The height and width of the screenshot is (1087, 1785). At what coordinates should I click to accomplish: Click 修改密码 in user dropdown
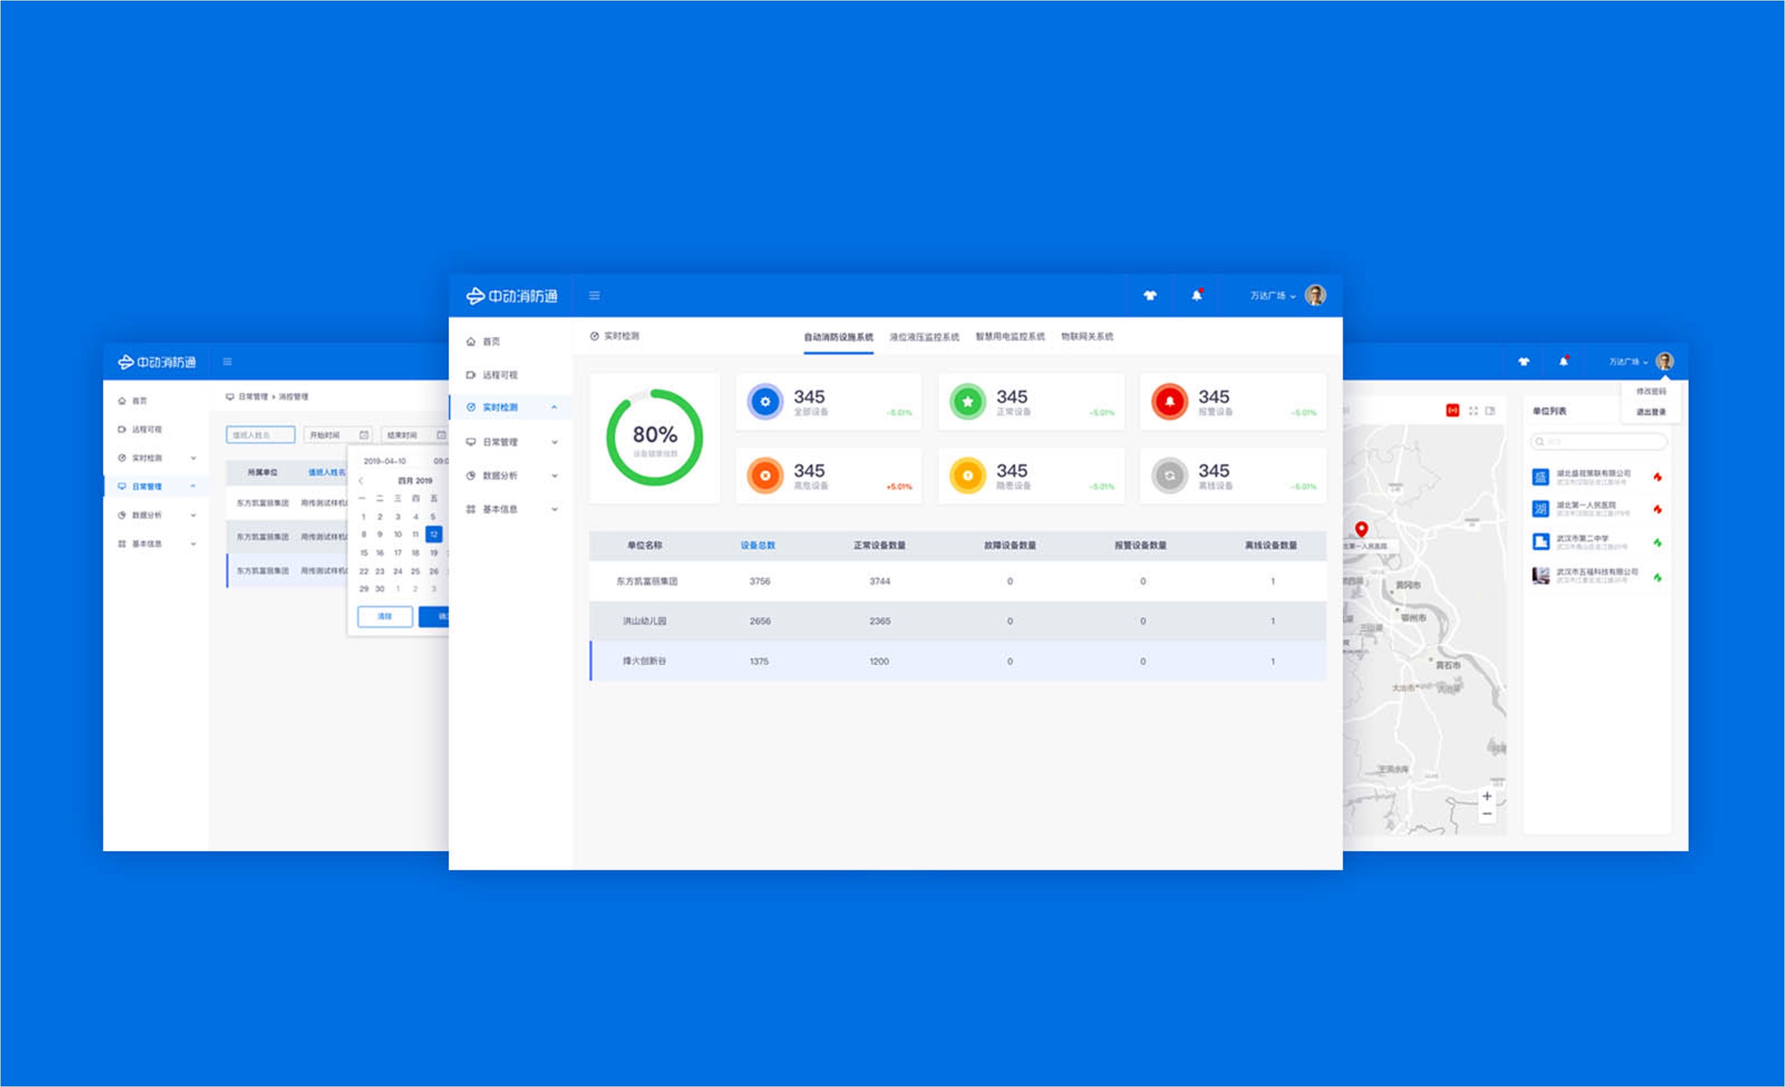tap(1651, 391)
